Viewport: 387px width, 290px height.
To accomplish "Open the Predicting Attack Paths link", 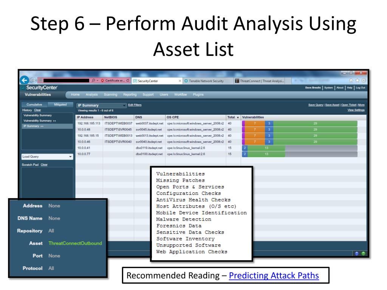I will (x=274, y=275).
